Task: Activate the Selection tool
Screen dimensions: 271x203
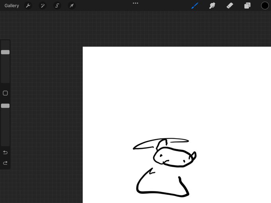Action: [x=57, y=6]
